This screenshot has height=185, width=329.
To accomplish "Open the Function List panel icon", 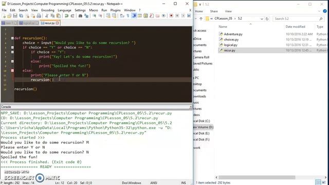I will tap(152, 16).
